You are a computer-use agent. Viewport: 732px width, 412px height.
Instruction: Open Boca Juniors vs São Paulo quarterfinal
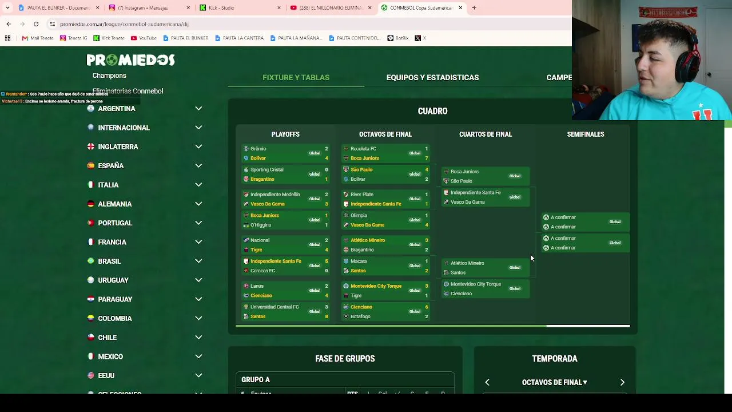tap(486, 176)
